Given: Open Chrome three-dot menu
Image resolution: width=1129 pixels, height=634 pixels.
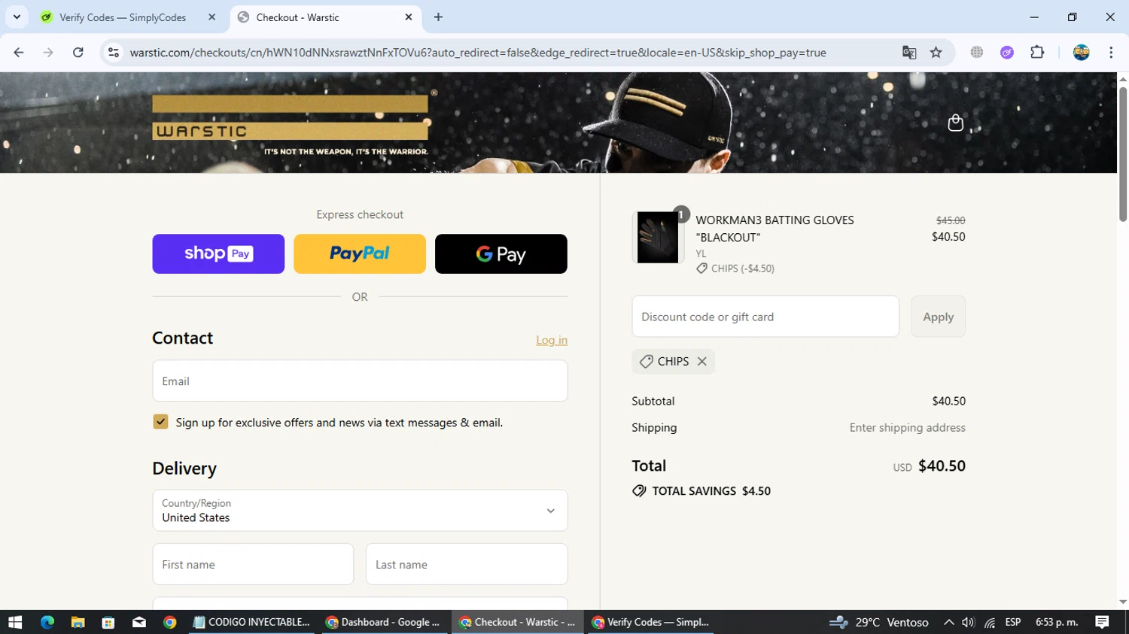Looking at the screenshot, I should pyautogui.click(x=1111, y=53).
